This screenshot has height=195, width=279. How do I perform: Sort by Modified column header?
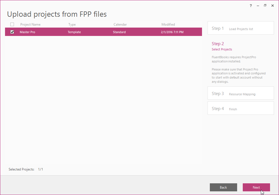(x=168, y=25)
